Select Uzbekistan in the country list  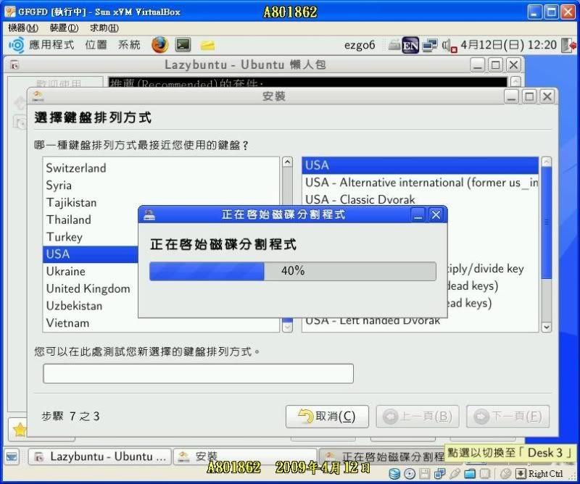pos(90,306)
